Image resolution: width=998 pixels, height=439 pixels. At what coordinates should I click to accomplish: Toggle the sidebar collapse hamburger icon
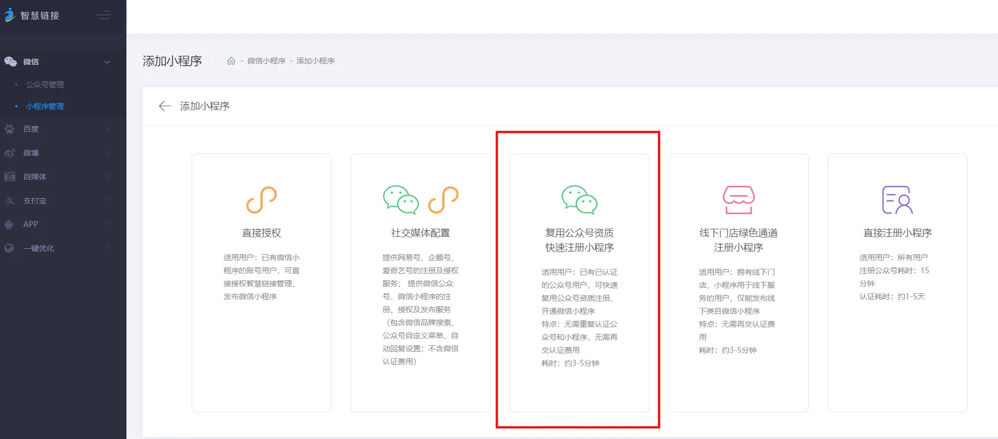click(x=103, y=15)
